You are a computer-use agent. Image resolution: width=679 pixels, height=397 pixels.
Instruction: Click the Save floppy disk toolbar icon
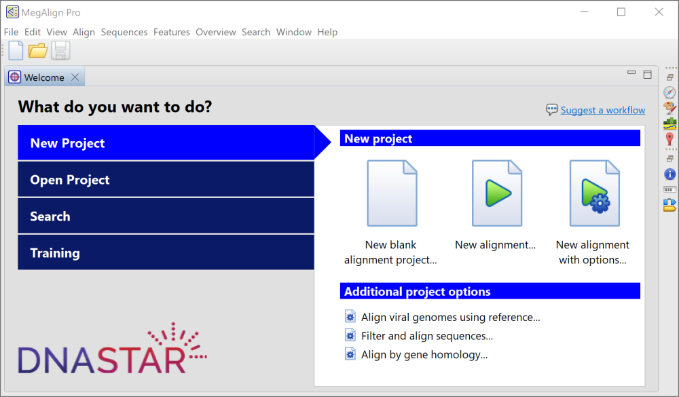[60, 51]
